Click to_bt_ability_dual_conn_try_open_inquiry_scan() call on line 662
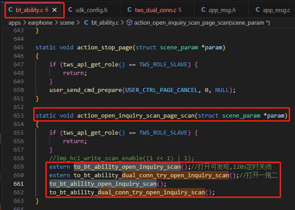 click(132, 192)
